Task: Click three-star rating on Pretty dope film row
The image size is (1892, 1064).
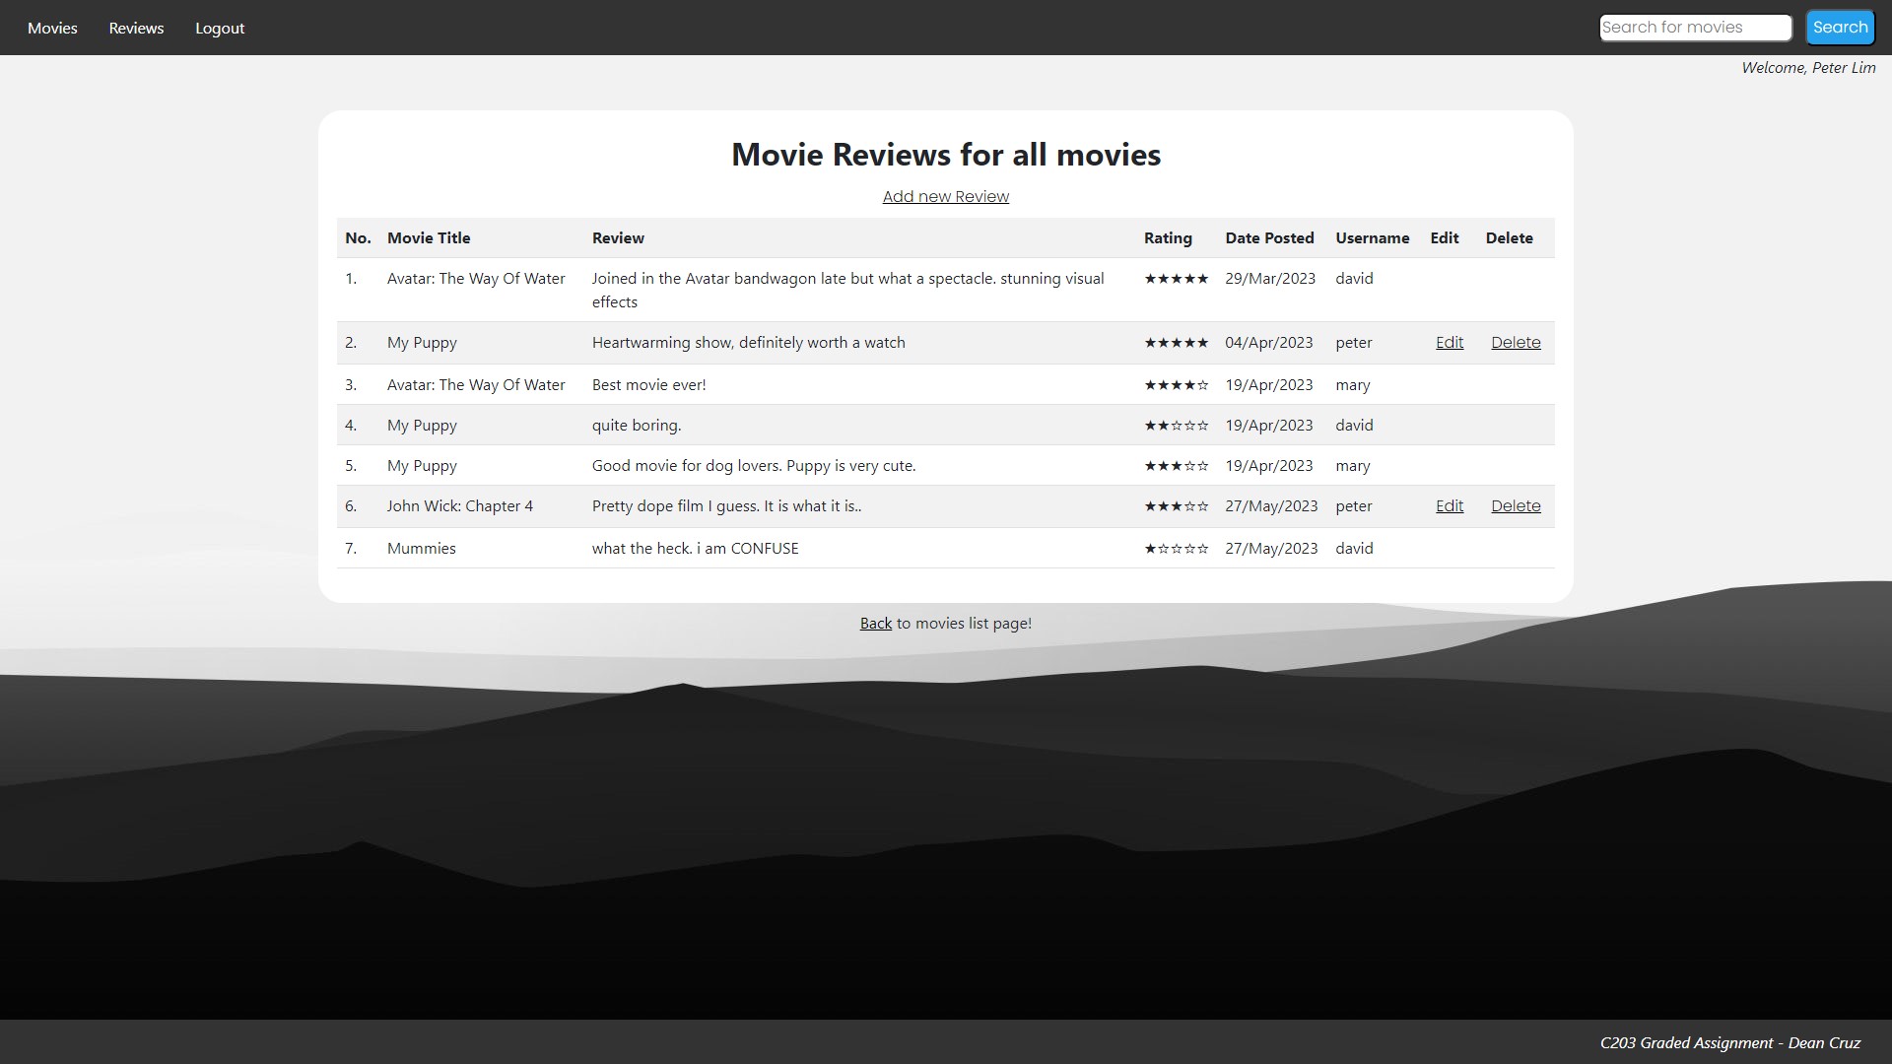Action: 1176,506
